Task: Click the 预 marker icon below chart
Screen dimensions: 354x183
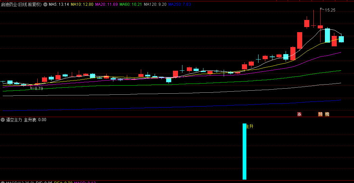Action: (320, 114)
